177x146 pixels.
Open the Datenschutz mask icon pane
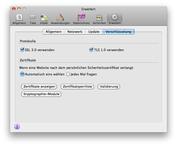coord(81,19)
